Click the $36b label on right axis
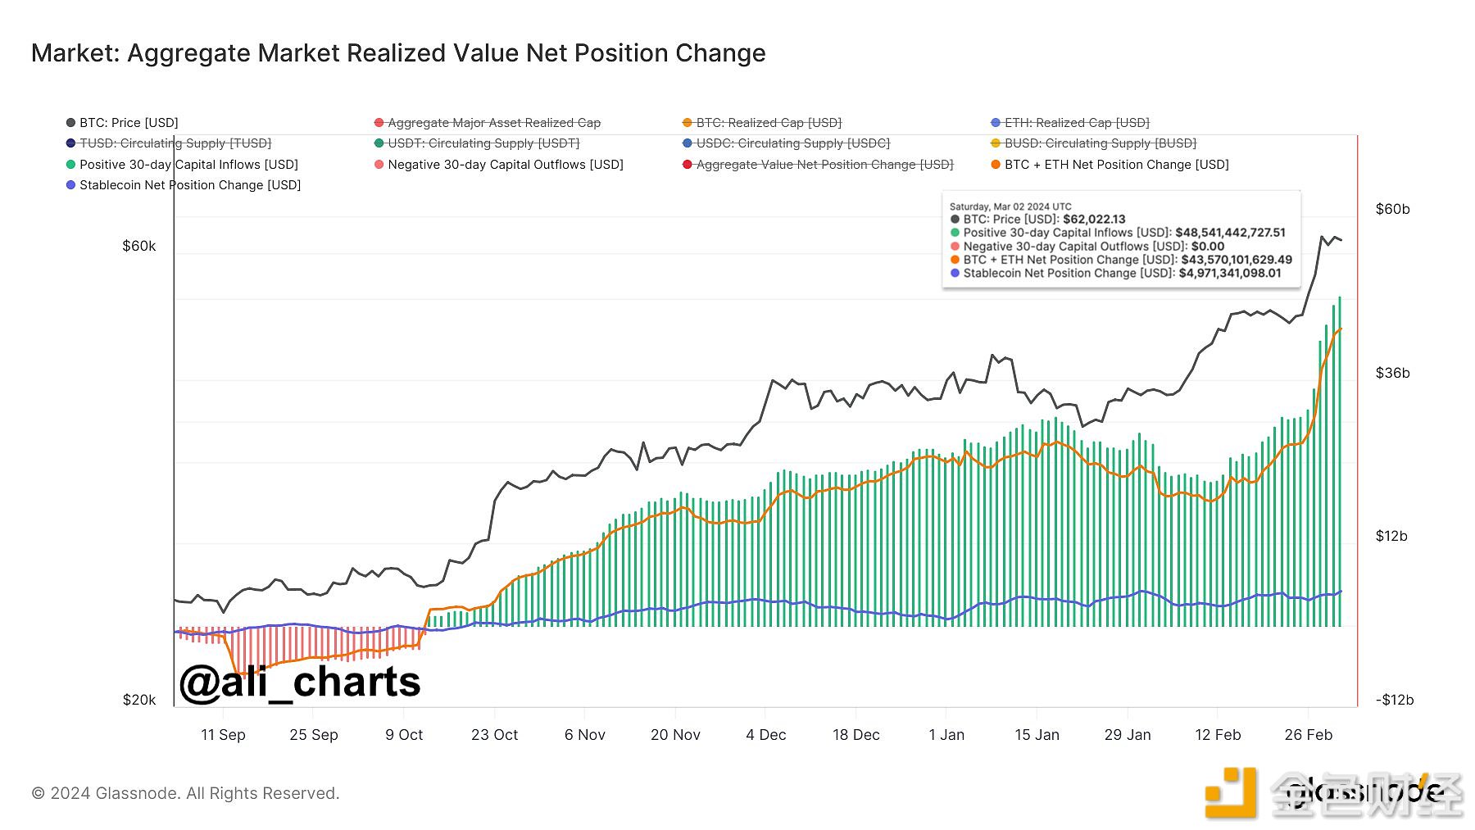1475x830 pixels. (x=1392, y=373)
